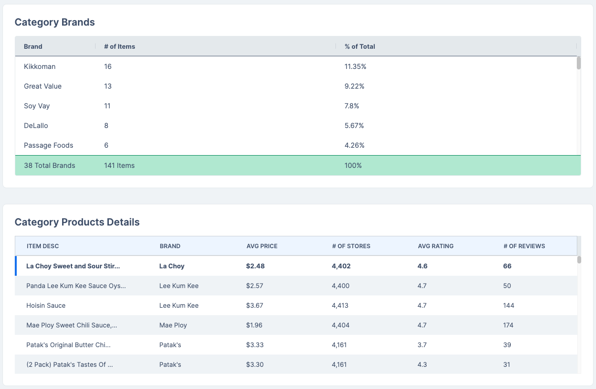Click the 174 reviews cell
This screenshot has height=389, width=596.
[508, 325]
